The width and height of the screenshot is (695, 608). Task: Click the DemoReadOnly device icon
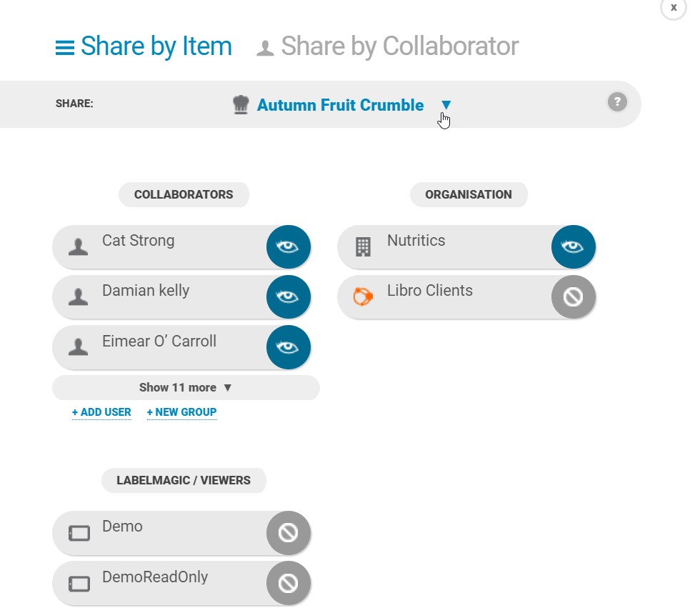coord(79,584)
